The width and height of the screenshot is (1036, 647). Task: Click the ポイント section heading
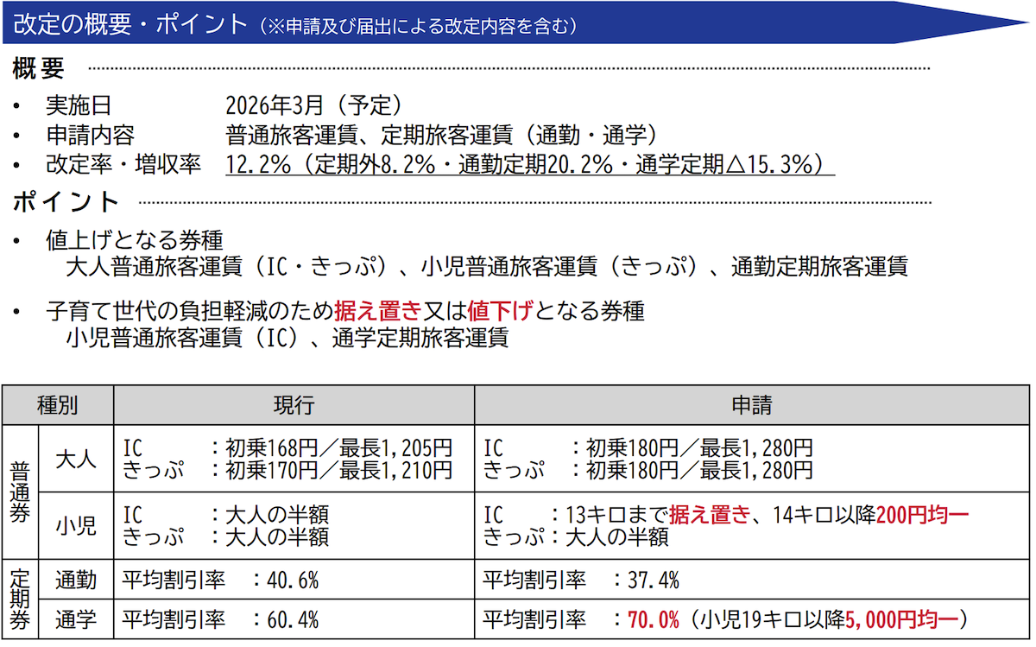[66, 202]
